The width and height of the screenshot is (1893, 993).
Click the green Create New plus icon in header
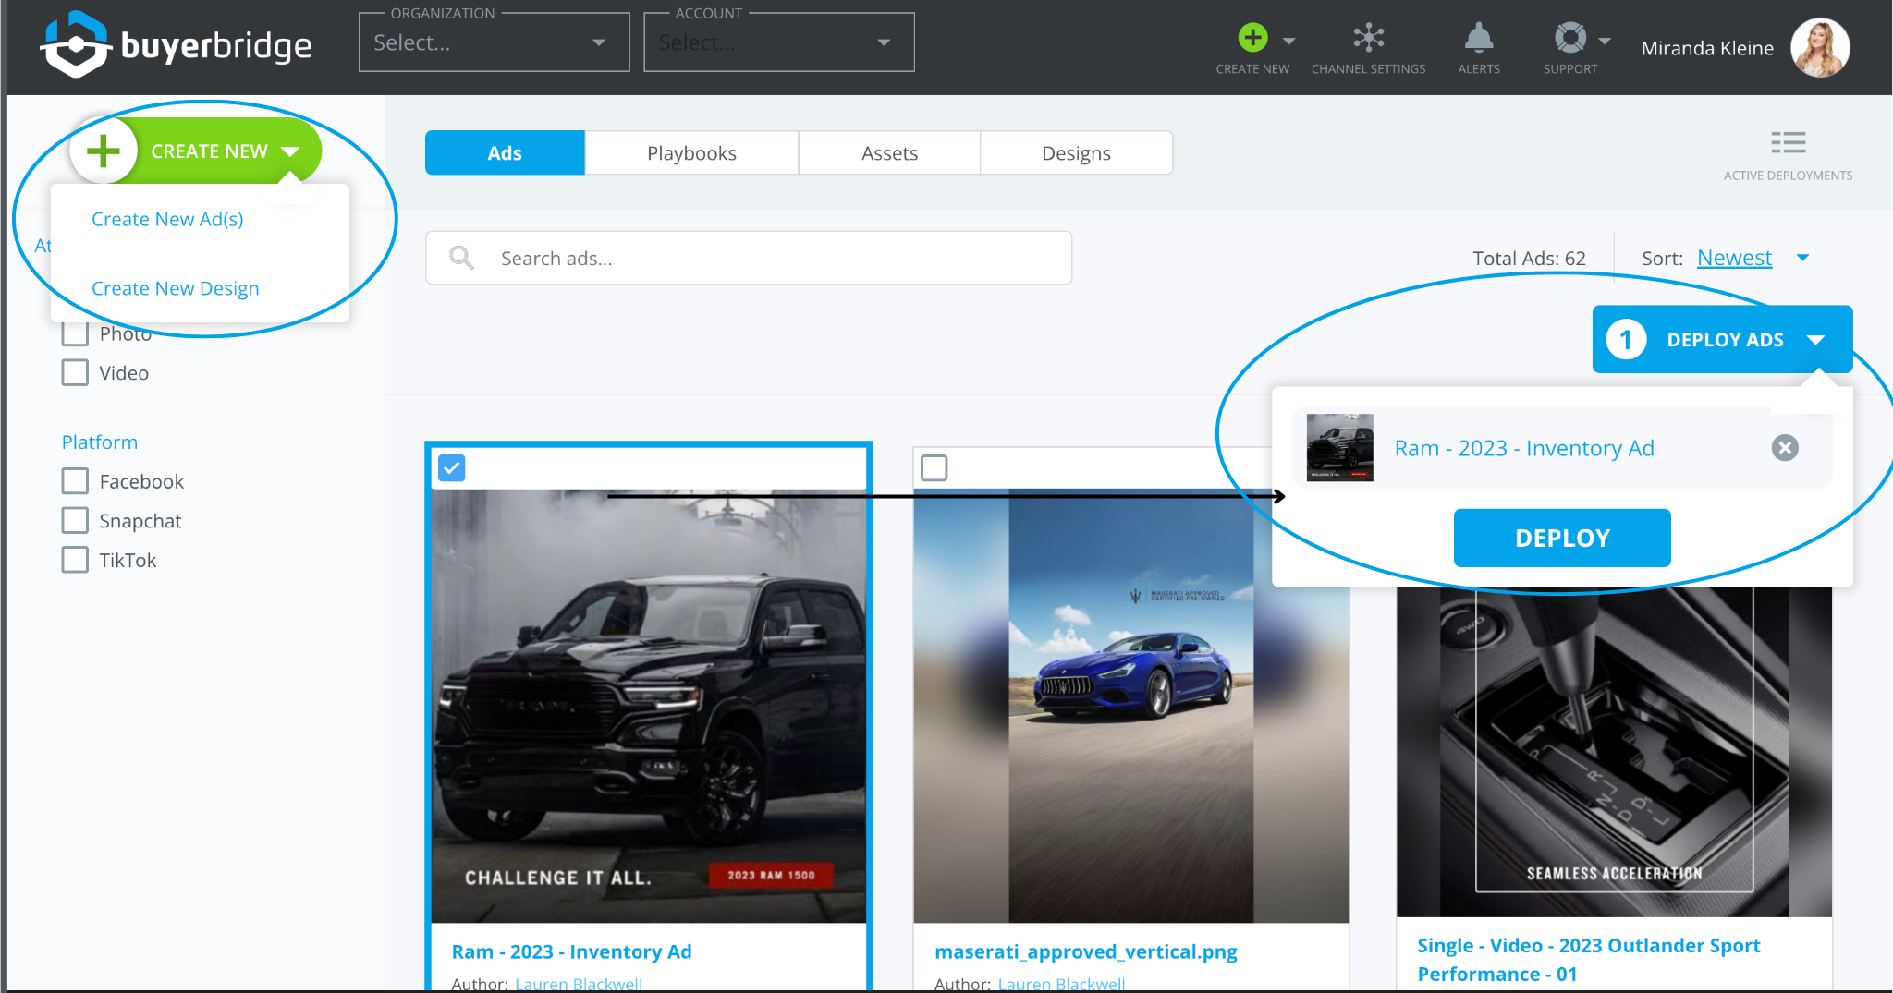[x=1252, y=38]
